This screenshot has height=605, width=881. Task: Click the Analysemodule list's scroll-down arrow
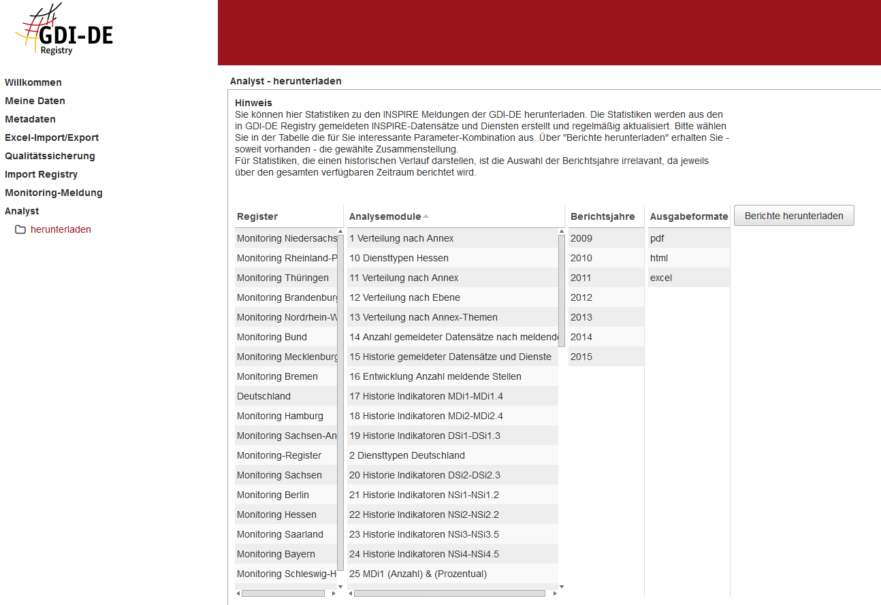pyautogui.click(x=562, y=586)
